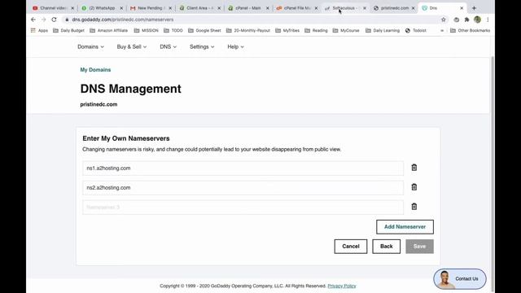The image size is (521, 293).
Task: Open the Settings dropdown menu
Action: [202, 47]
